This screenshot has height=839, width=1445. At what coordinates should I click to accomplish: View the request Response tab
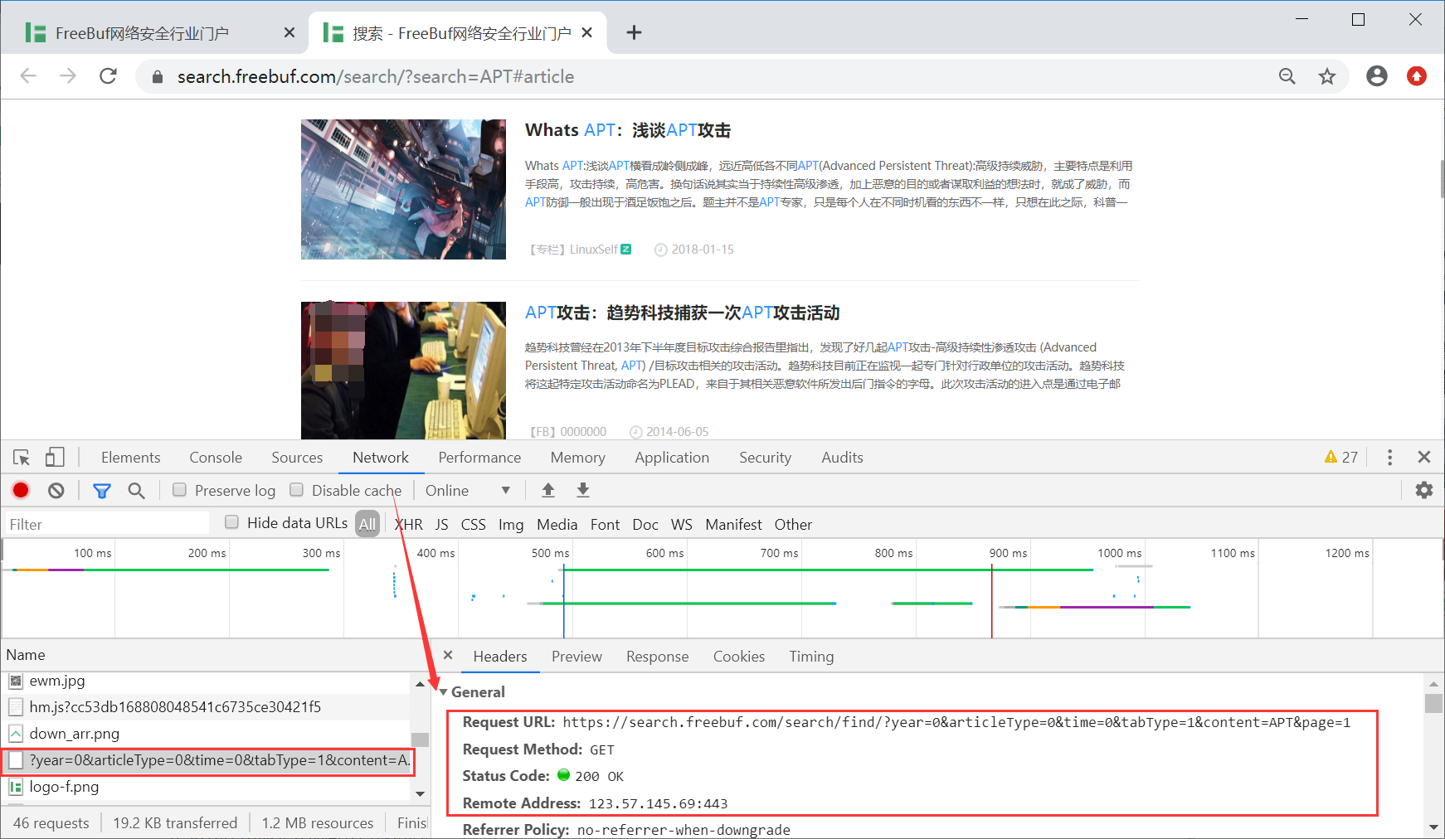657,657
